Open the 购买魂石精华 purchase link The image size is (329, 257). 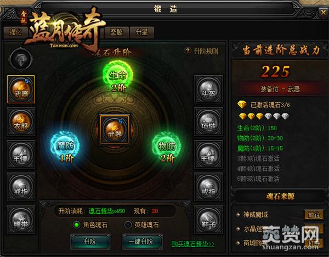click(193, 244)
